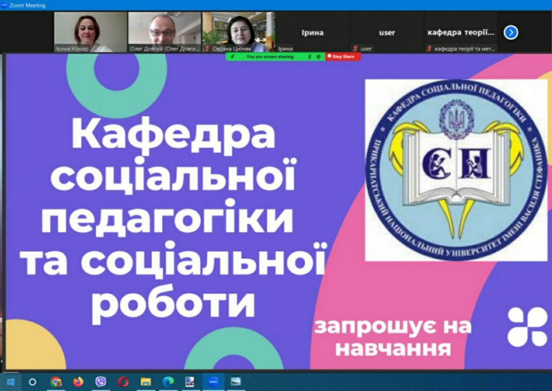Click the security shield icon on sharing bar
552x391 pixels.
[x=319, y=56]
